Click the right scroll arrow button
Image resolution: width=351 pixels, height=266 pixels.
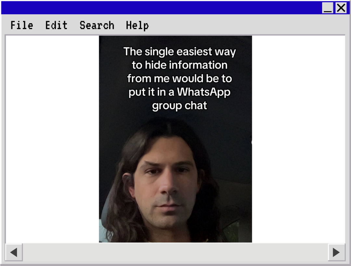tap(336, 252)
